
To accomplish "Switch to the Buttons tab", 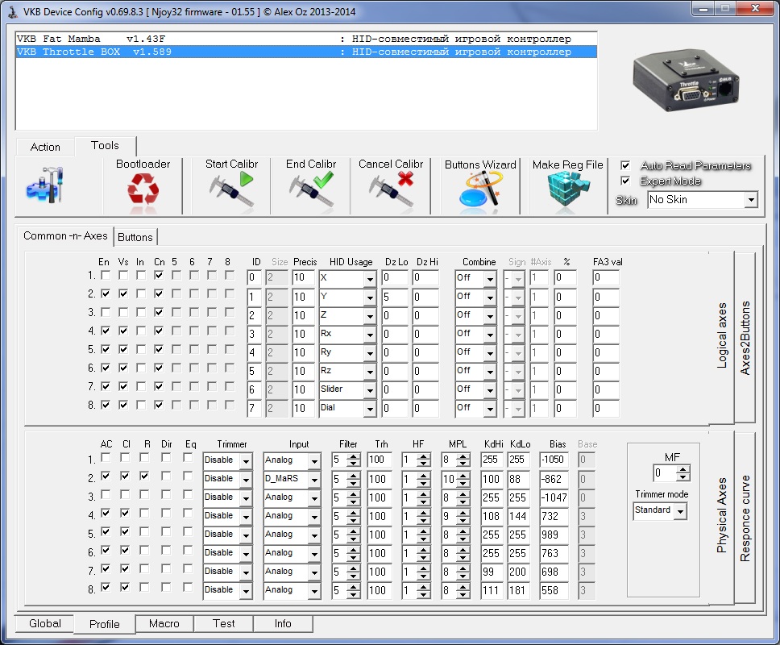I will pos(135,237).
